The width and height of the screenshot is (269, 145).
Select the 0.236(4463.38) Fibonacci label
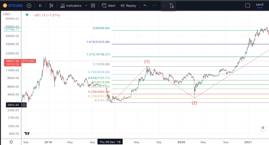[x=99, y=92]
